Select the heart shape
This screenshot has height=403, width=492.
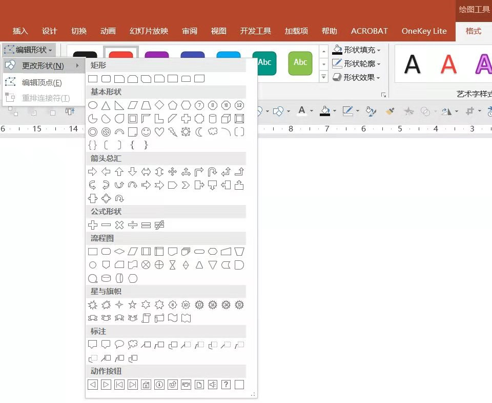tap(159, 132)
